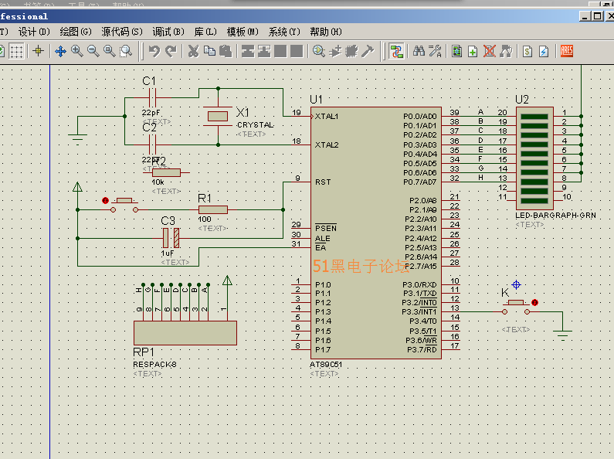The height and width of the screenshot is (459, 614).
Task: Open the 库(L) menu
Action: pos(205,32)
